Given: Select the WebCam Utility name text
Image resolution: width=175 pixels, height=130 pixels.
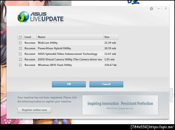Looking at the screenshot, I should coord(48,43).
